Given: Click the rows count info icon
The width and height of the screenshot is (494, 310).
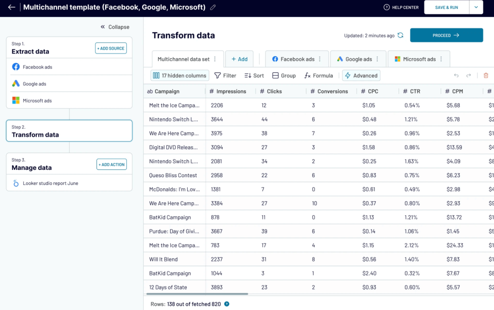Looking at the screenshot, I should pyautogui.click(x=227, y=304).
